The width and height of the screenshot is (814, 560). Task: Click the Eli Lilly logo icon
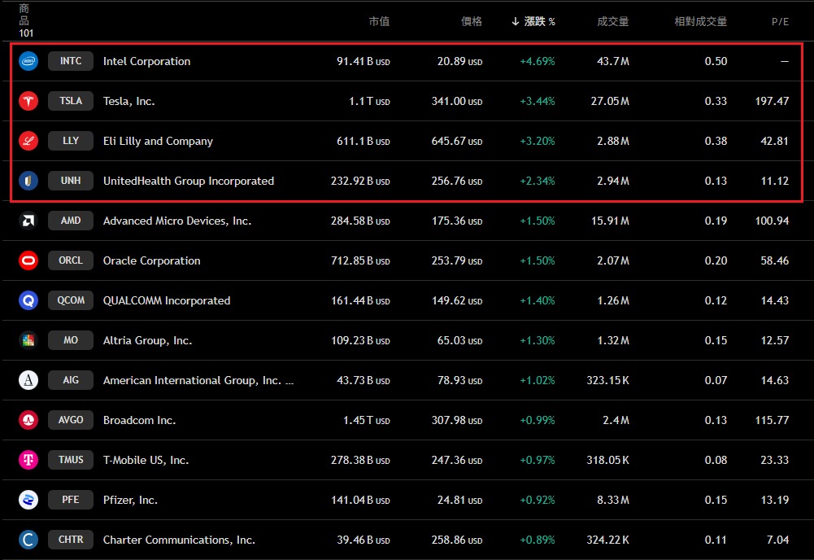(x=28, y=141)
